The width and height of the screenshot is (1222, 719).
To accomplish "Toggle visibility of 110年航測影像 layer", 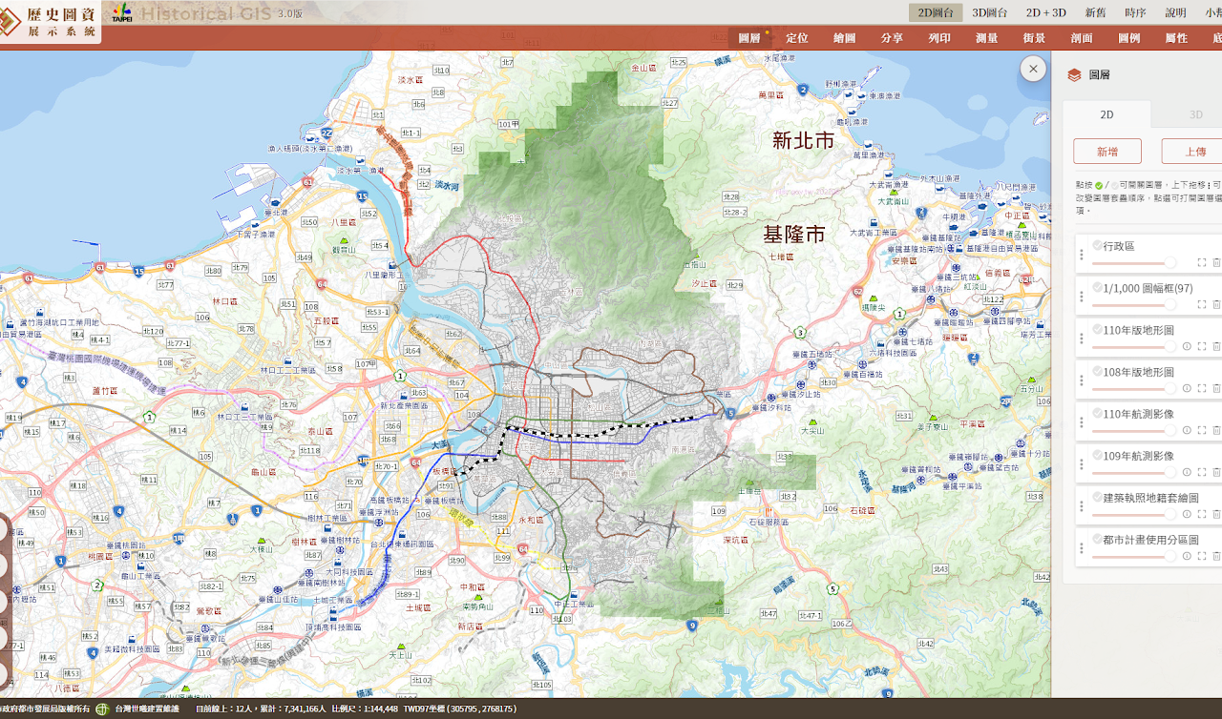I will (x=1097, y=413).
